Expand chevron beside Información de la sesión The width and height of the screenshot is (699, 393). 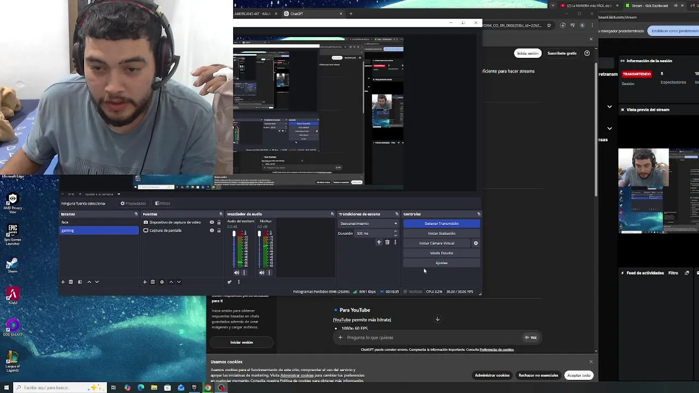(x=609, y=106)
